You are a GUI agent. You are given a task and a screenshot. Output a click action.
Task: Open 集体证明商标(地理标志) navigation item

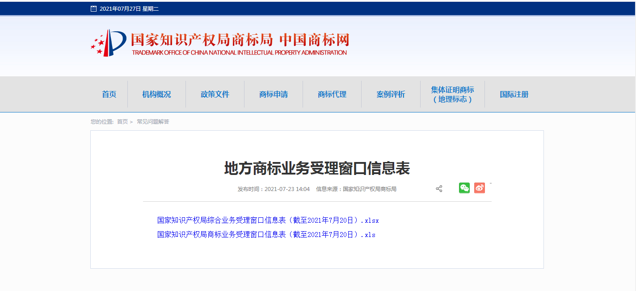click(452, 94)
